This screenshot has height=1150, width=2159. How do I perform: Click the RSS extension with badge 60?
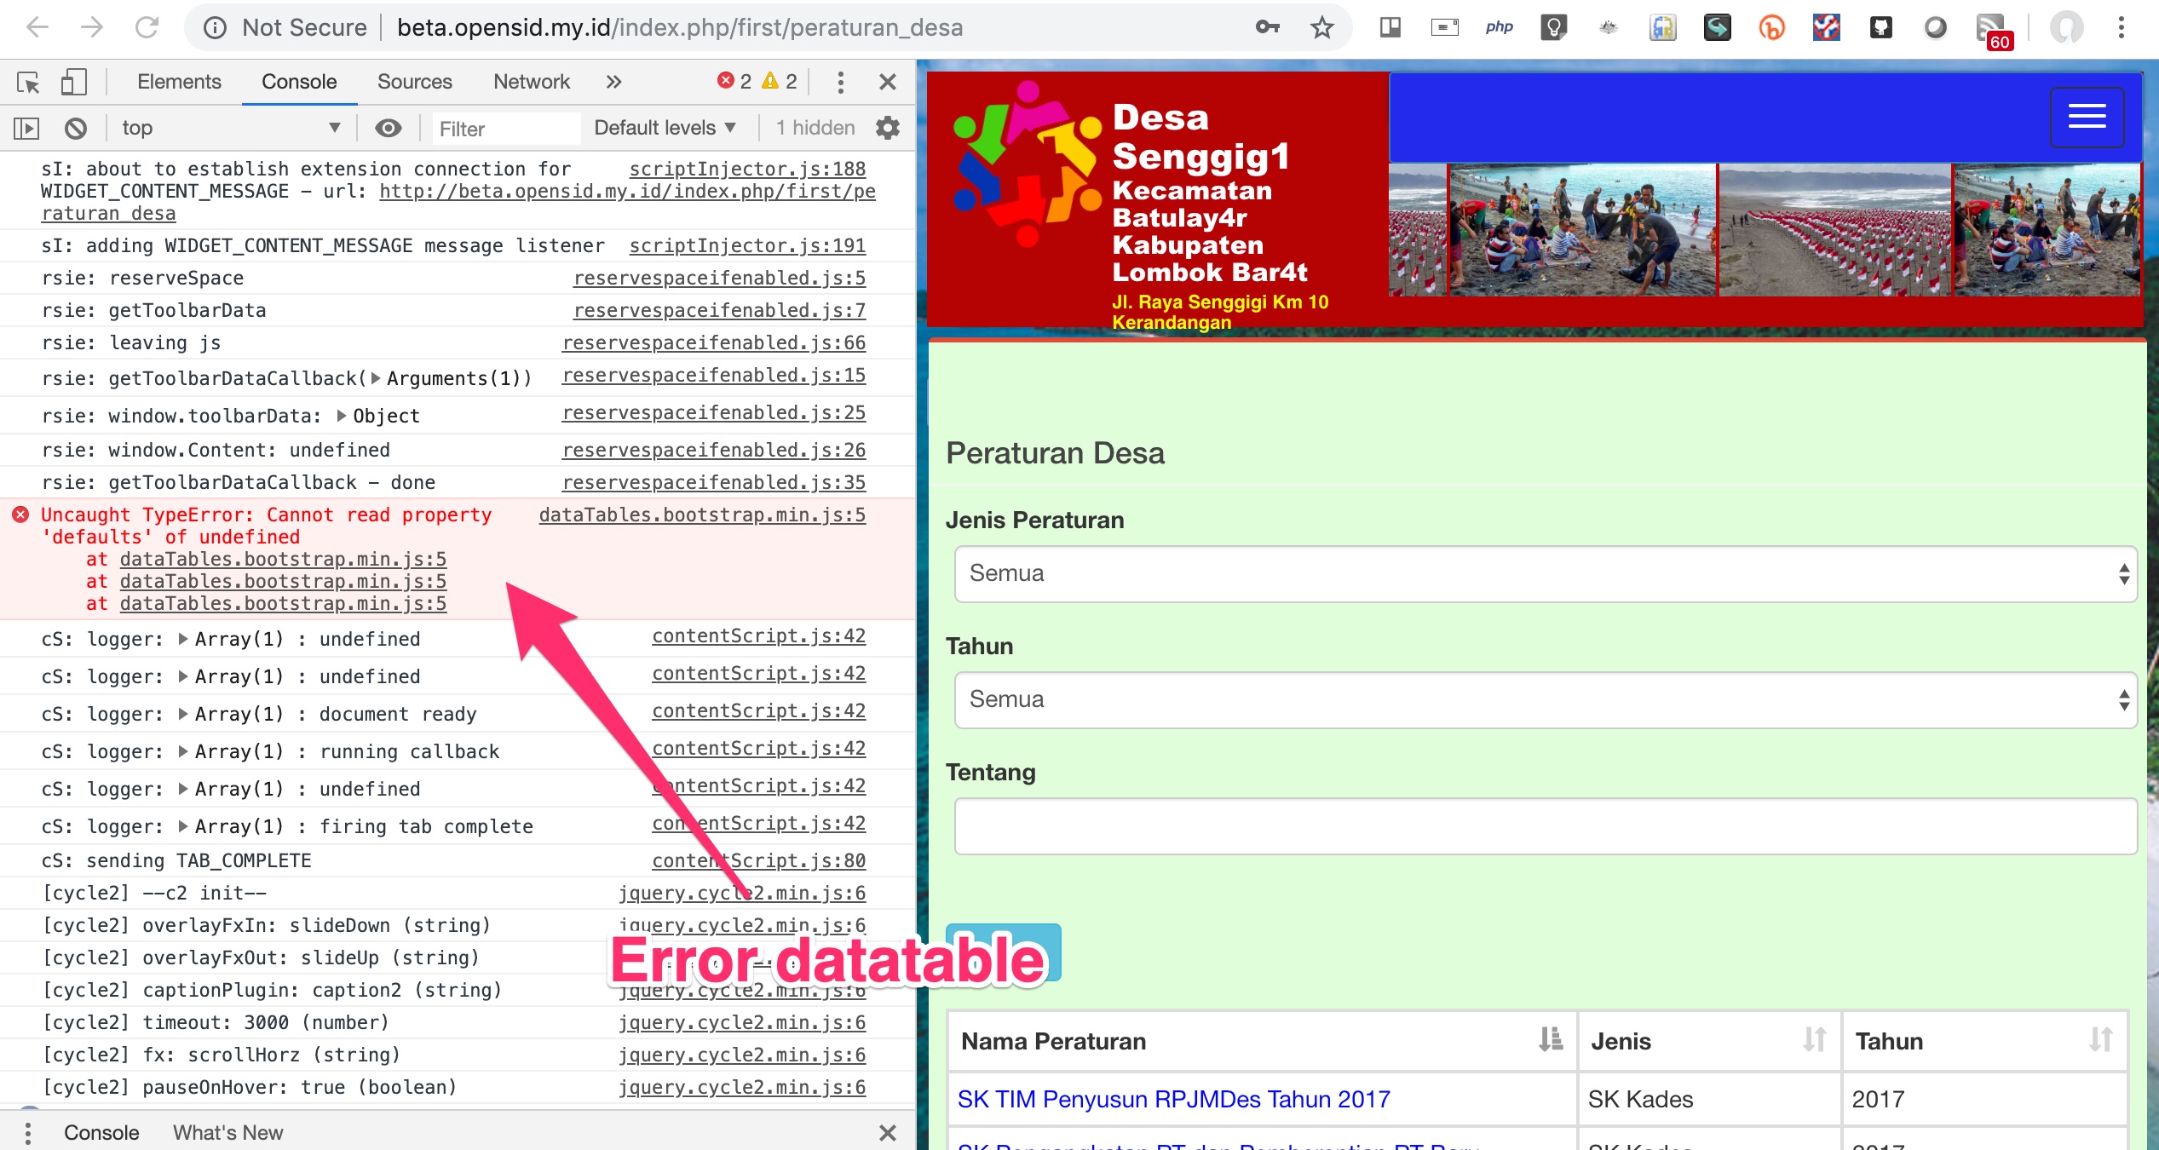click(x=1994, y=31)
